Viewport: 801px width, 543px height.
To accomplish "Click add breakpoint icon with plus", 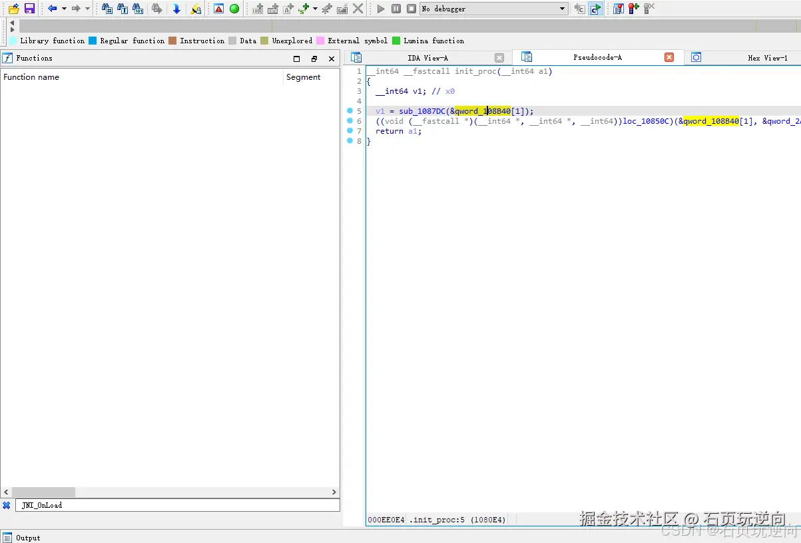I will point(634,9).
